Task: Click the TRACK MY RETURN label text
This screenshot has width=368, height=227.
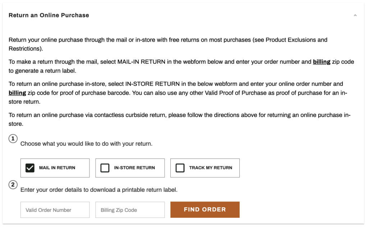Action: pyautogui.click(x=210, y=167)
